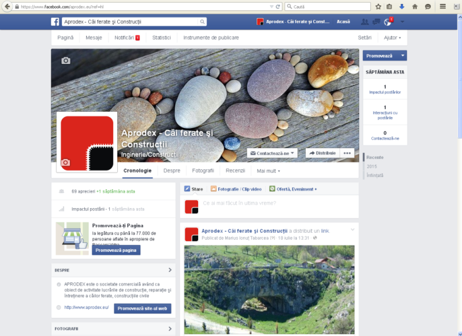The width and height of the screenshot is (462, 336).
Task: Click cover photo camera icon
Action: [66, 61]
